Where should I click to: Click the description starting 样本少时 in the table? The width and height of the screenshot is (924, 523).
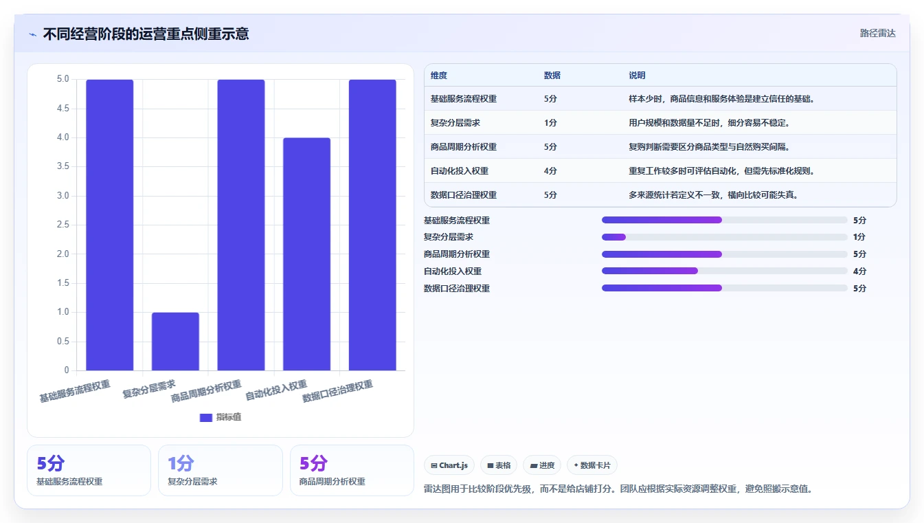(x=721, y=99)
